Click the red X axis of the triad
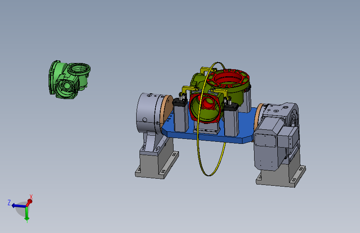 (29, 202)
